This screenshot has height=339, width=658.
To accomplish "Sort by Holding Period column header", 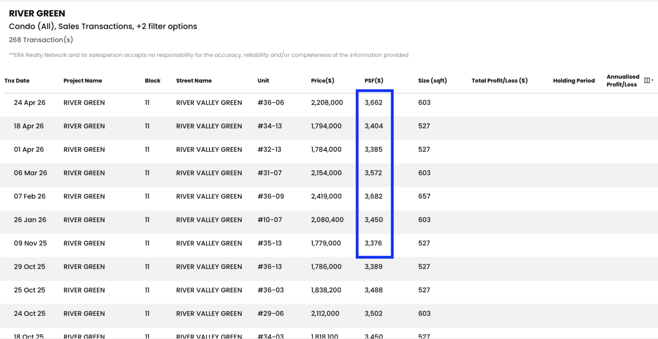I will [x=574, y=81].
